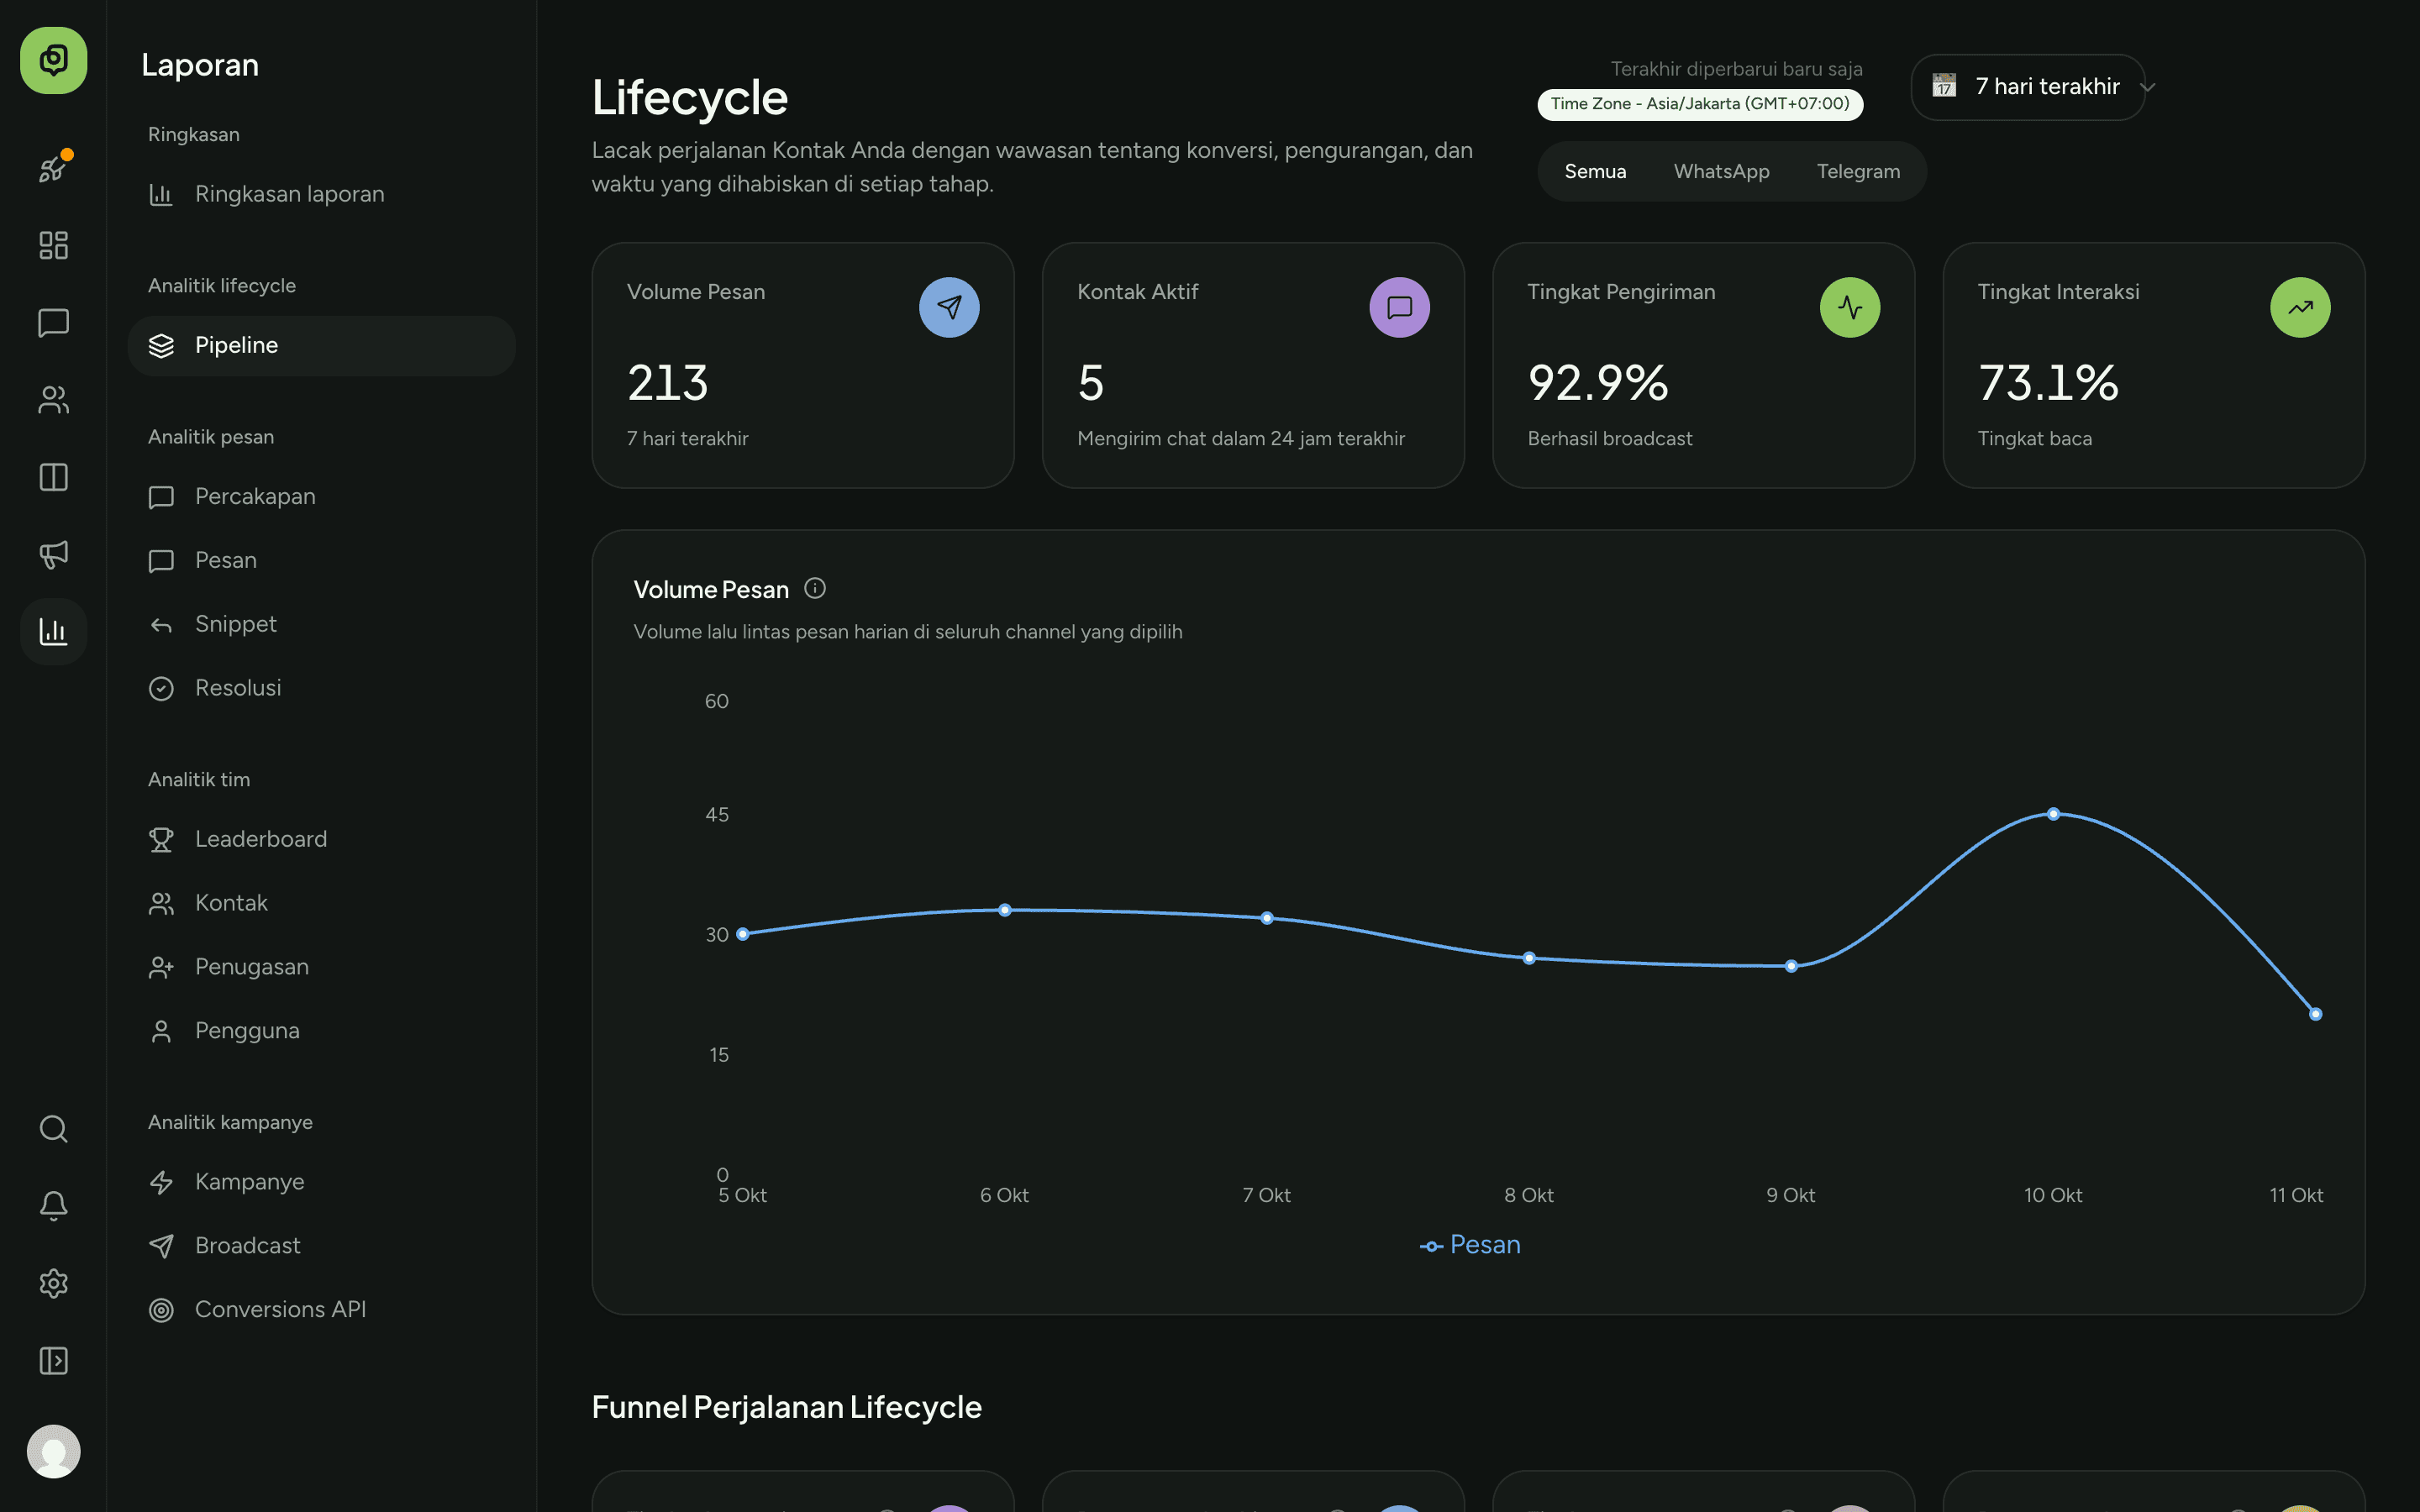
Task: Open the Kampanye analytics
Action: [x=321, y=1182]
